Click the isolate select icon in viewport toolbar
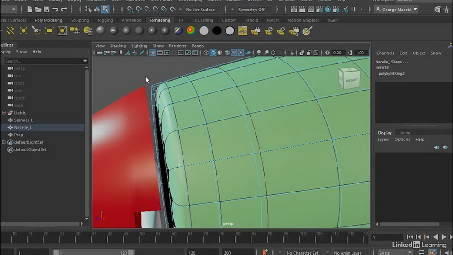The height and width of the screenshot is (255, 453). (x=291, y=53)
